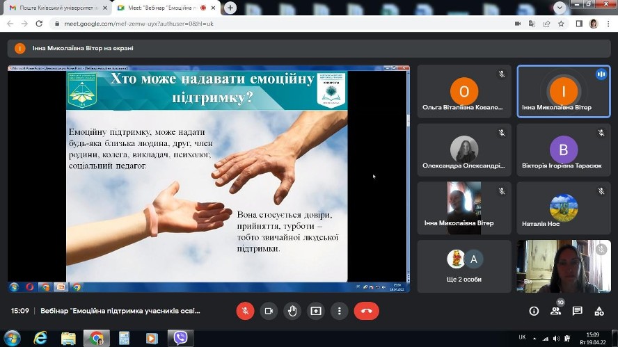This screenshot has height=347, width=618.
Task: Open the media player taskbar icon
Action: [x=152, y=339]
